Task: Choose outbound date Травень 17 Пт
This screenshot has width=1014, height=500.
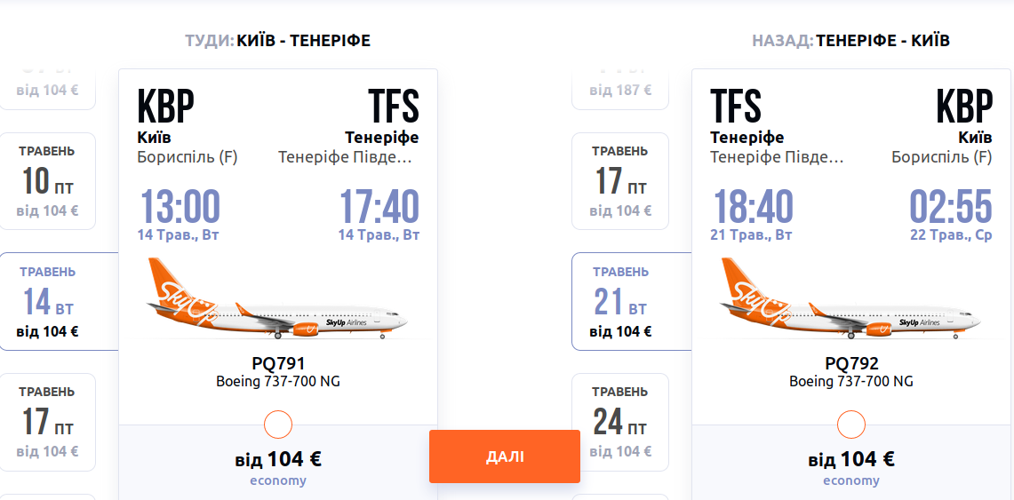Action: click(x=48, y=421)
